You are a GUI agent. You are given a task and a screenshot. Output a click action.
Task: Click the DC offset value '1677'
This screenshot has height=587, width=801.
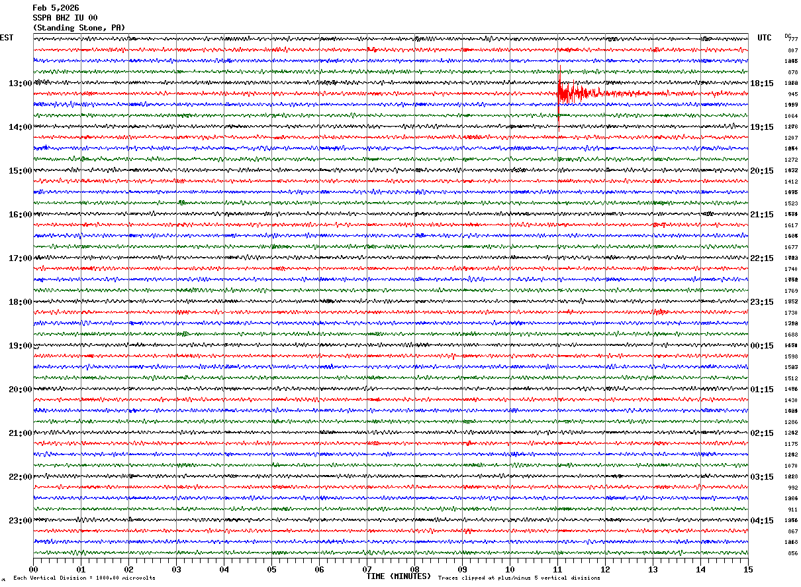(x=791, y=247)
